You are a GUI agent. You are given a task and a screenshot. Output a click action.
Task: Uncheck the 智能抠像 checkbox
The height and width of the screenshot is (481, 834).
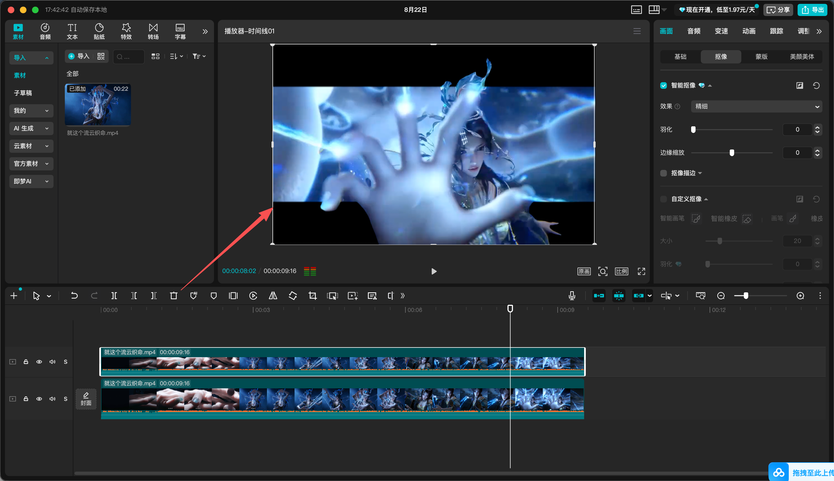click(x=664, y=85)
